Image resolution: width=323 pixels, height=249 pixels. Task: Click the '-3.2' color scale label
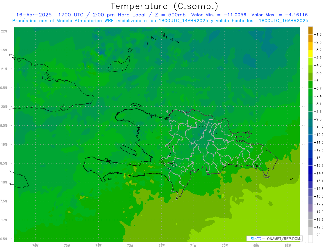[318, 50]
